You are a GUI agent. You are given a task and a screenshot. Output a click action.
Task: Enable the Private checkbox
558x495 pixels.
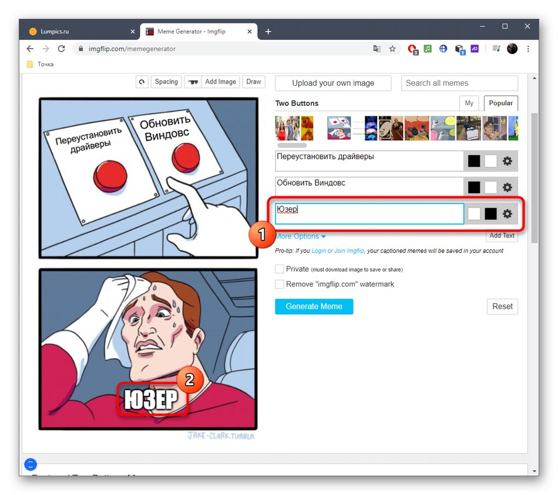[280, 269]
